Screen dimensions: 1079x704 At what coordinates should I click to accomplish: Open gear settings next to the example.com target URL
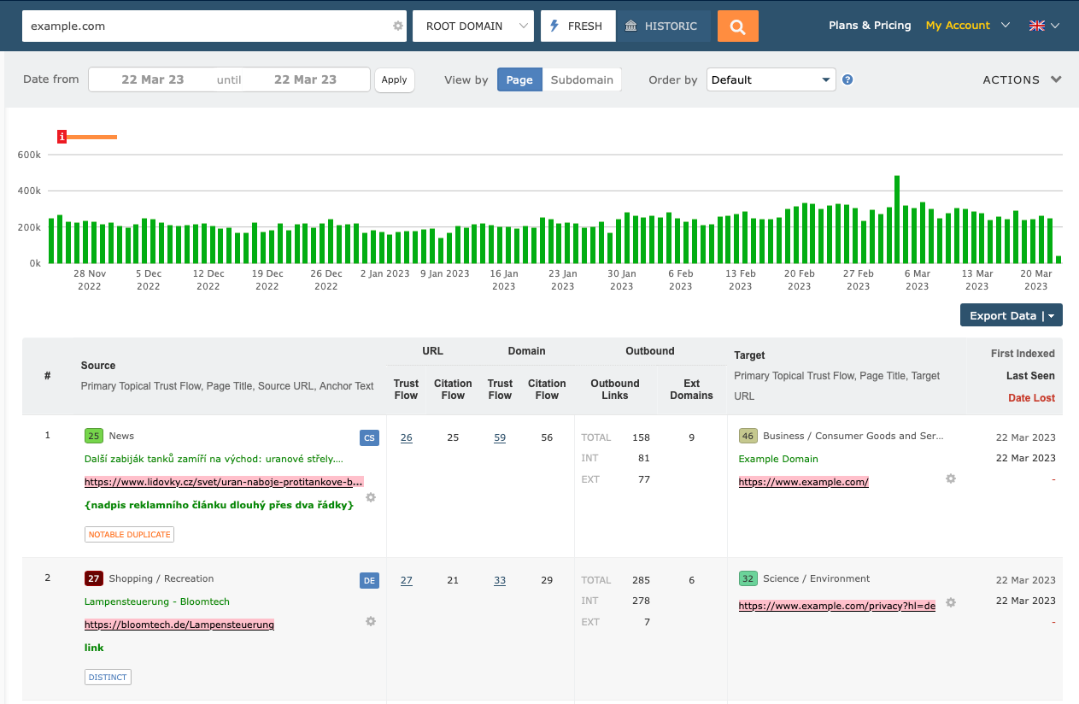coord(950,479)
